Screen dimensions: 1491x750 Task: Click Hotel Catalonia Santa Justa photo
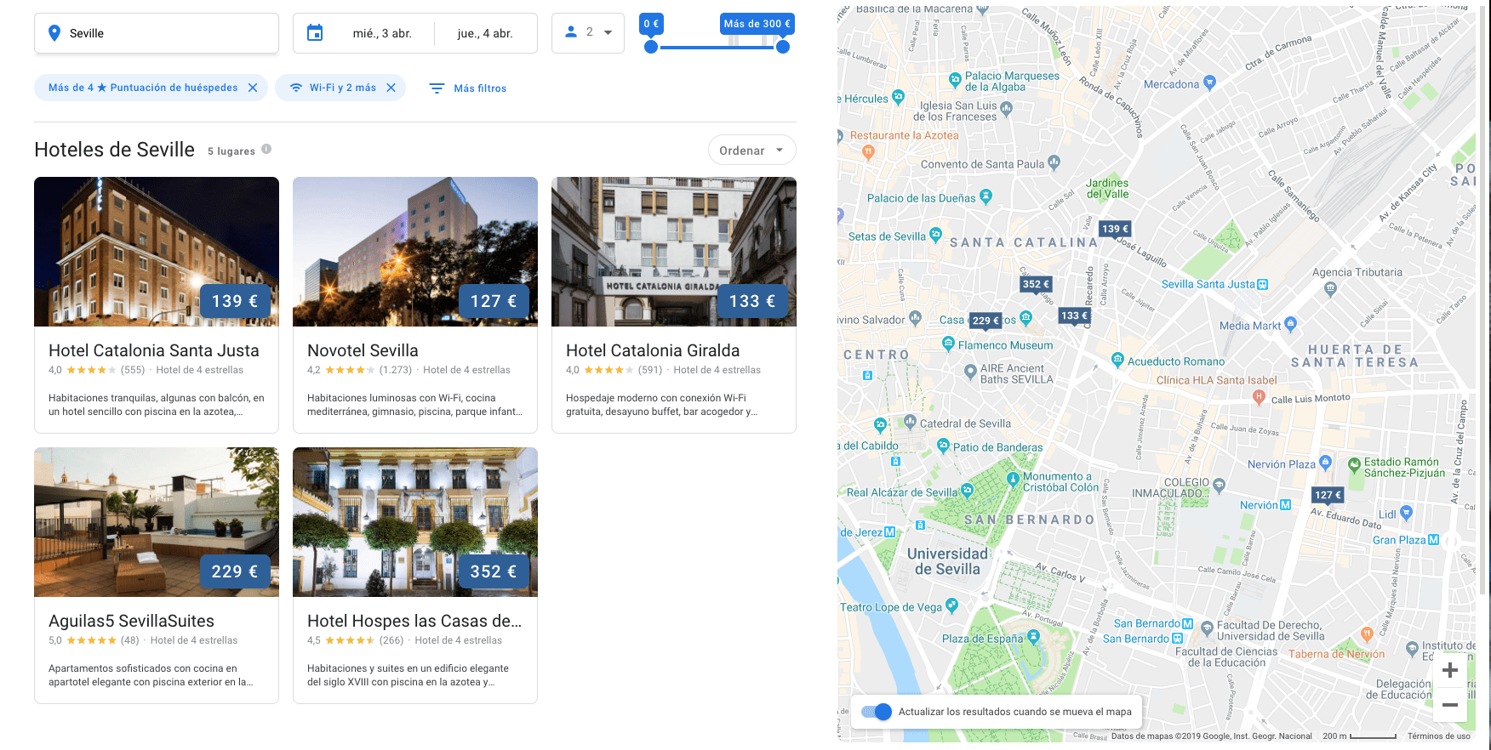point(157,252)
